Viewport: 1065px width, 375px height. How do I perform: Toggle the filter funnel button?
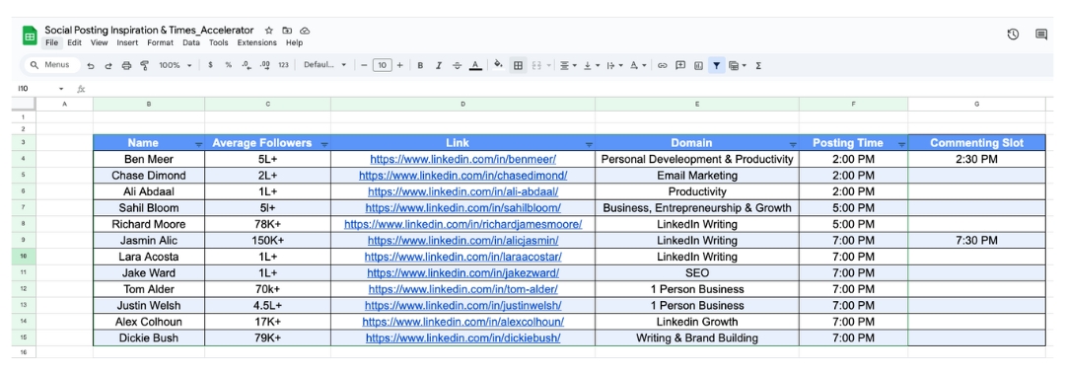coord(717,65)
